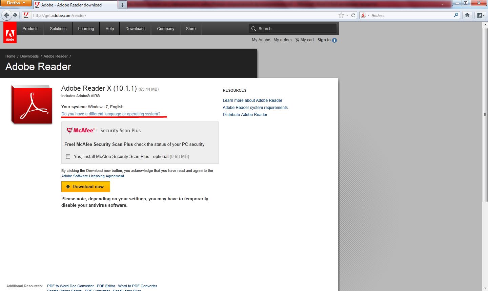The image size is (488, 291).
Task: Open Adobe Reader system requirements link
Action: (255, 108)
